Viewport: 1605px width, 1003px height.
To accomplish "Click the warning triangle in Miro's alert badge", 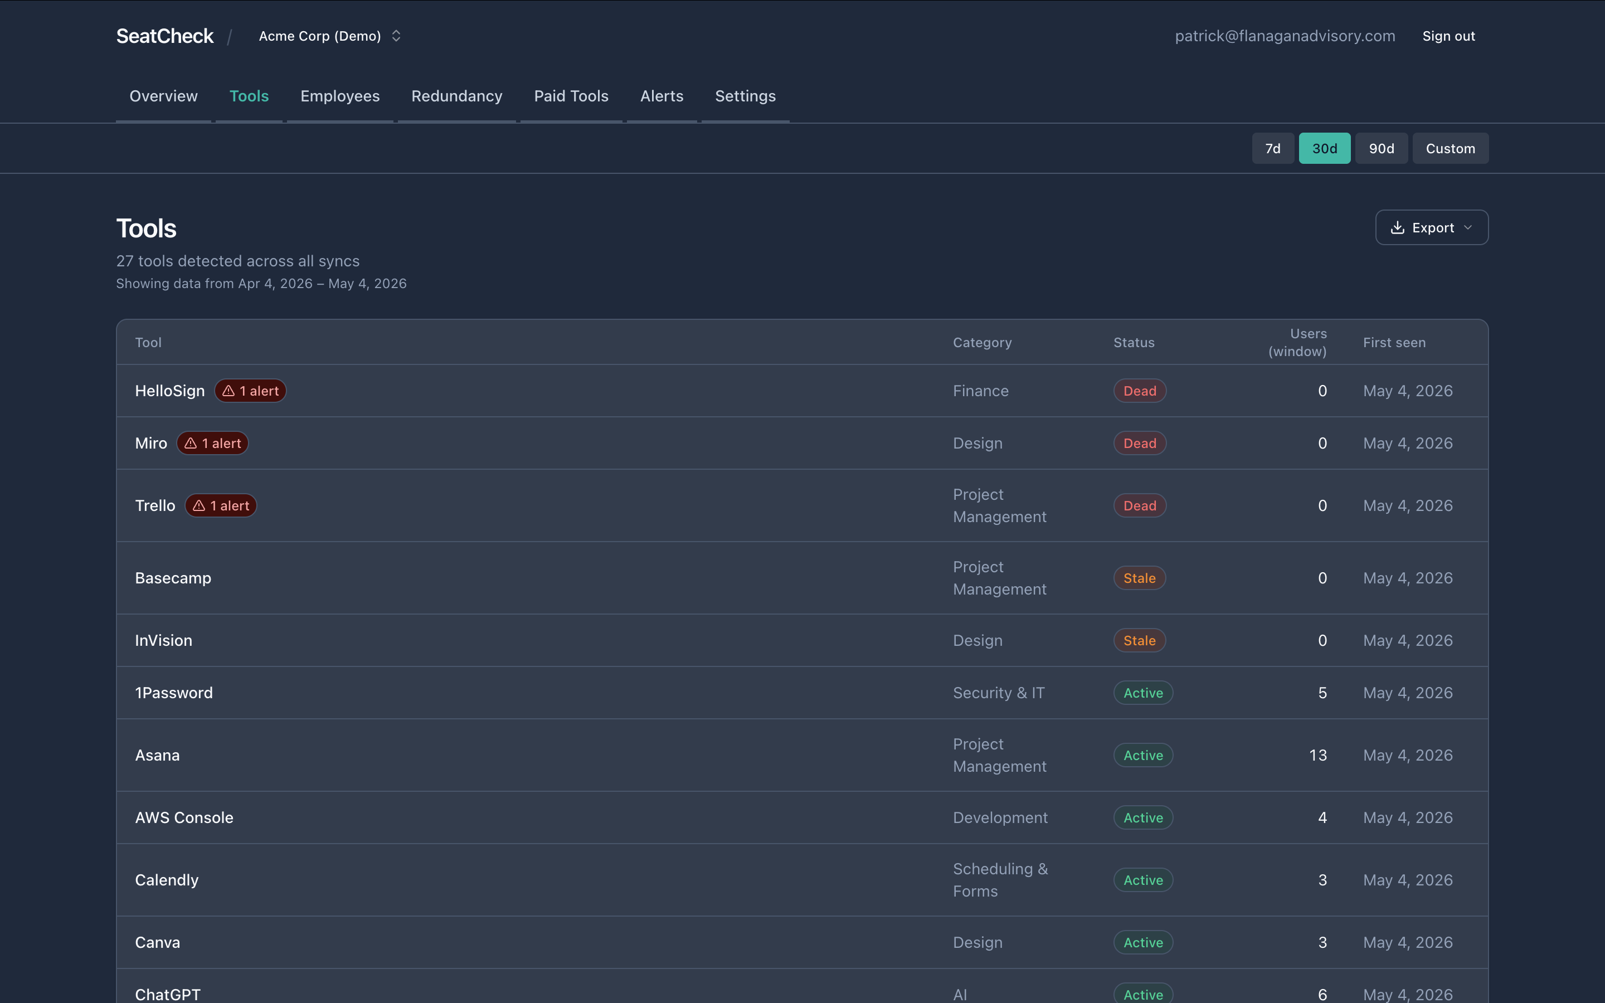I will click(191, 443).
